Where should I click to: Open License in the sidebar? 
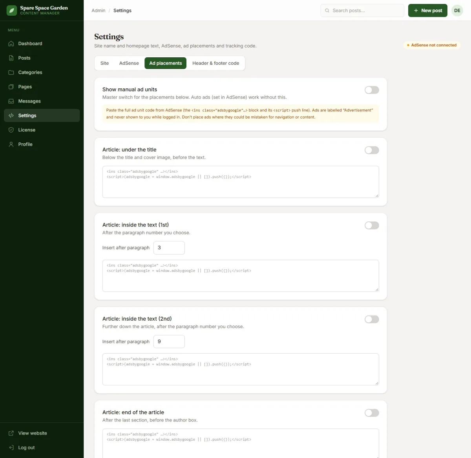[42, 130]
